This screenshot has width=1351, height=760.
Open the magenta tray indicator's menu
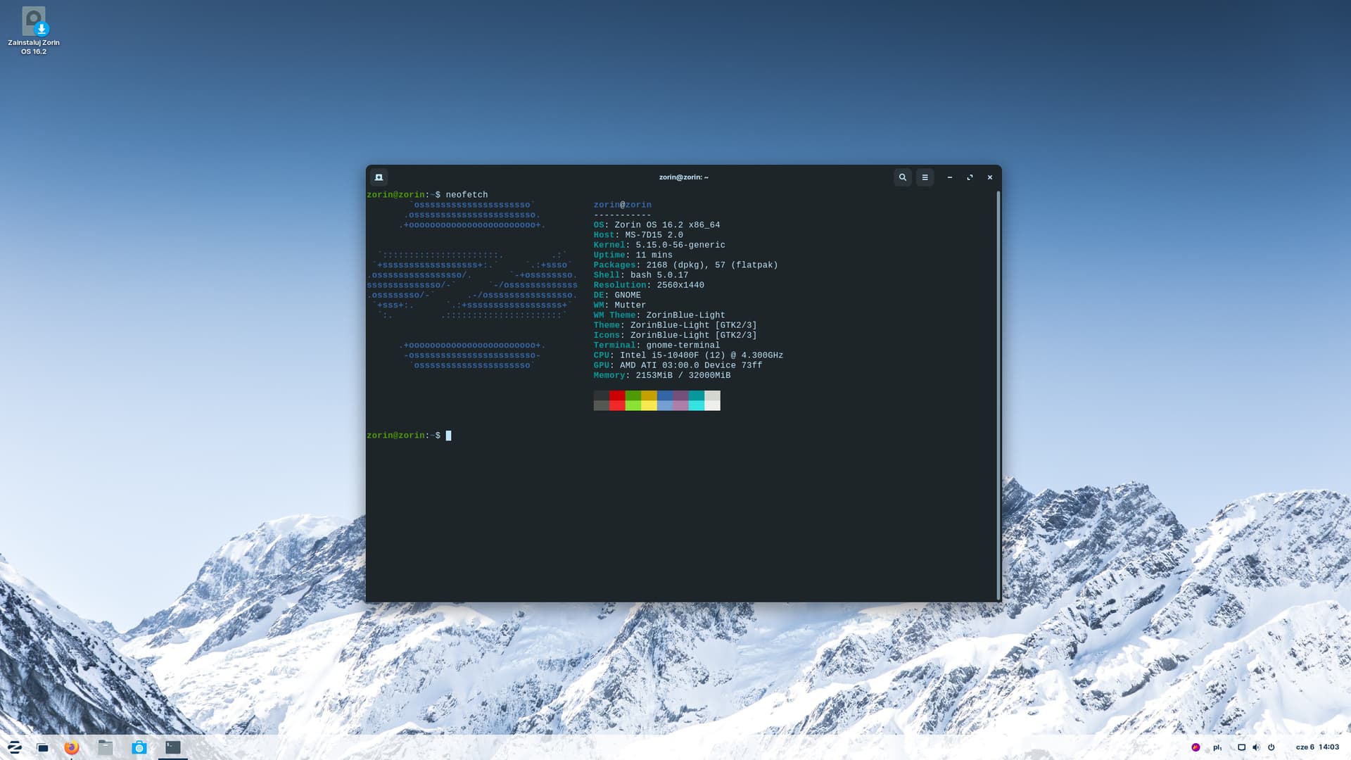pyautogui.click(x=1195, y=747)
